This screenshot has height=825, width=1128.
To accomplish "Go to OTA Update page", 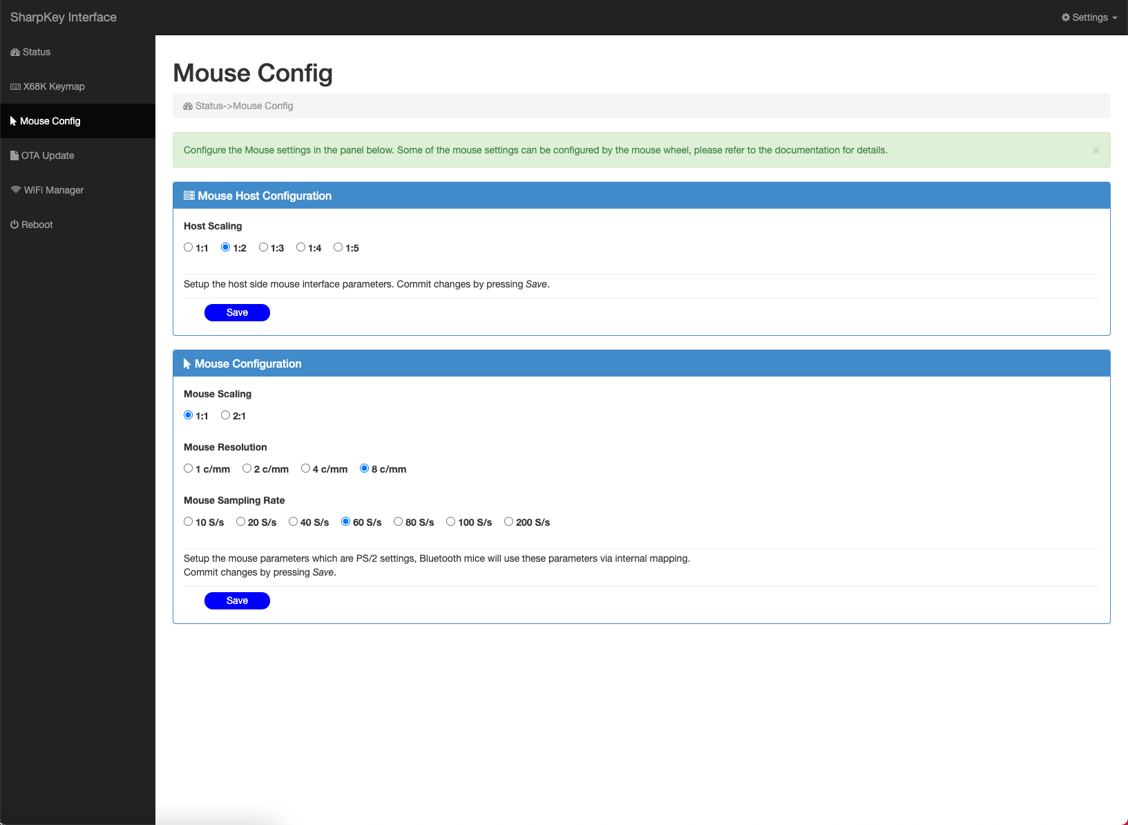I will 77,155.
